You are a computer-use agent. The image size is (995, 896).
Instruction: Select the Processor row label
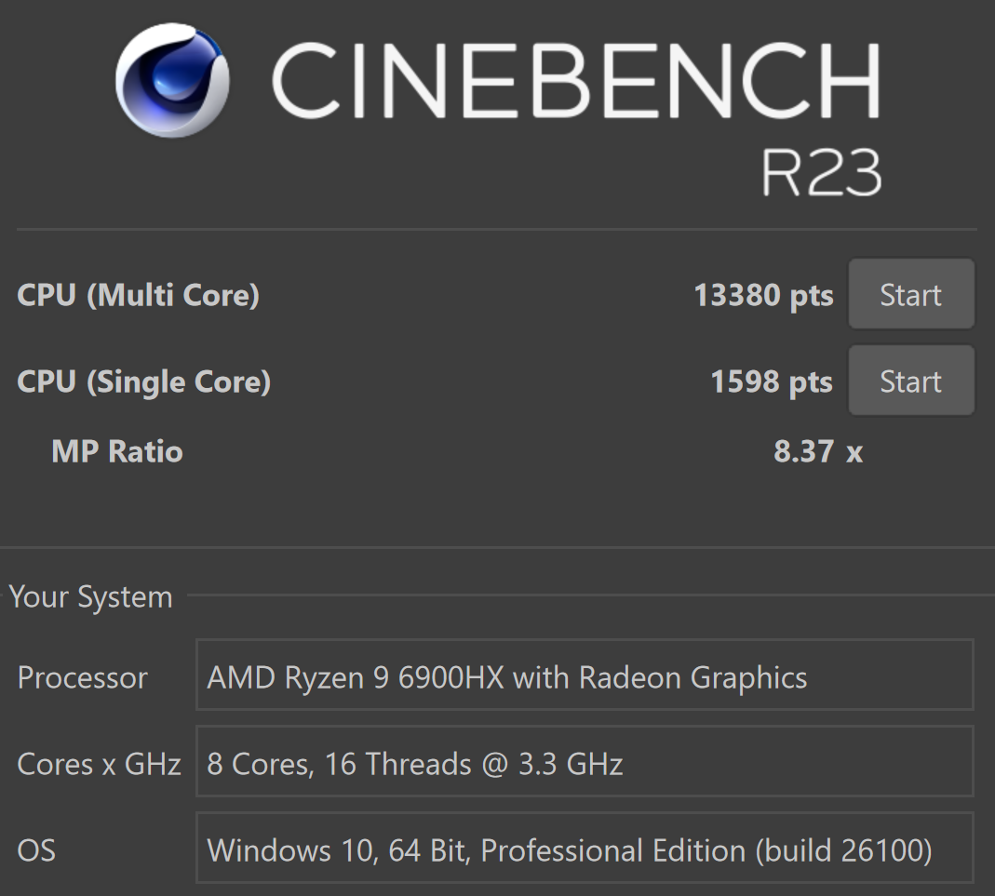tap(82, 677)
